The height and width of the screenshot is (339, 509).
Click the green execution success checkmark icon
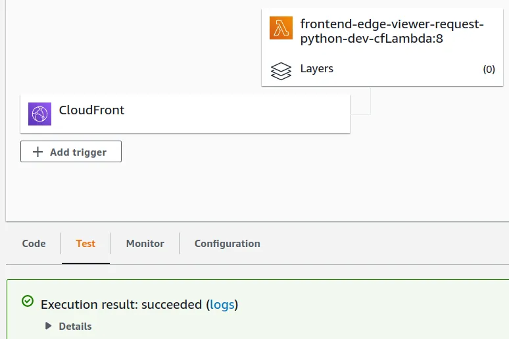coord(27,301)
